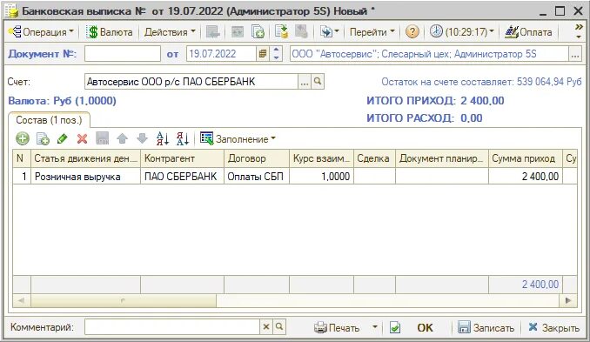Click the copy row icon
Screen dimensions: 590x342
coord(43,139)
